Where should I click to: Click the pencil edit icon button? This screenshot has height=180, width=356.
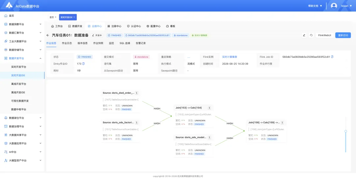click(304, 35)
